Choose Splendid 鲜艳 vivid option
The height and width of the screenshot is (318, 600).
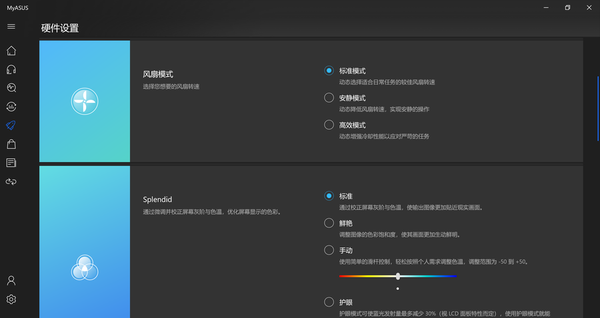coord(329,224)
